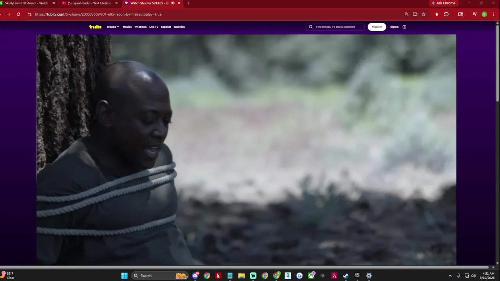The height and width of the screenshot is (281, 500).
Task: Click the Sign In link
Action: (395, 27)
